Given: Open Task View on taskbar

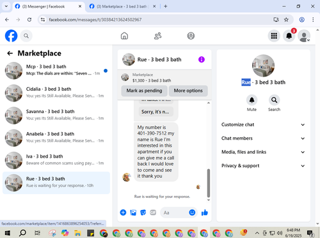Looking at the screenshot, I should [x=37, y=233].
